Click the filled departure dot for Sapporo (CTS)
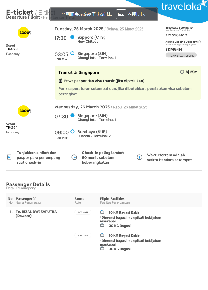Screen dimensions: 208x290 pos(72,37)
